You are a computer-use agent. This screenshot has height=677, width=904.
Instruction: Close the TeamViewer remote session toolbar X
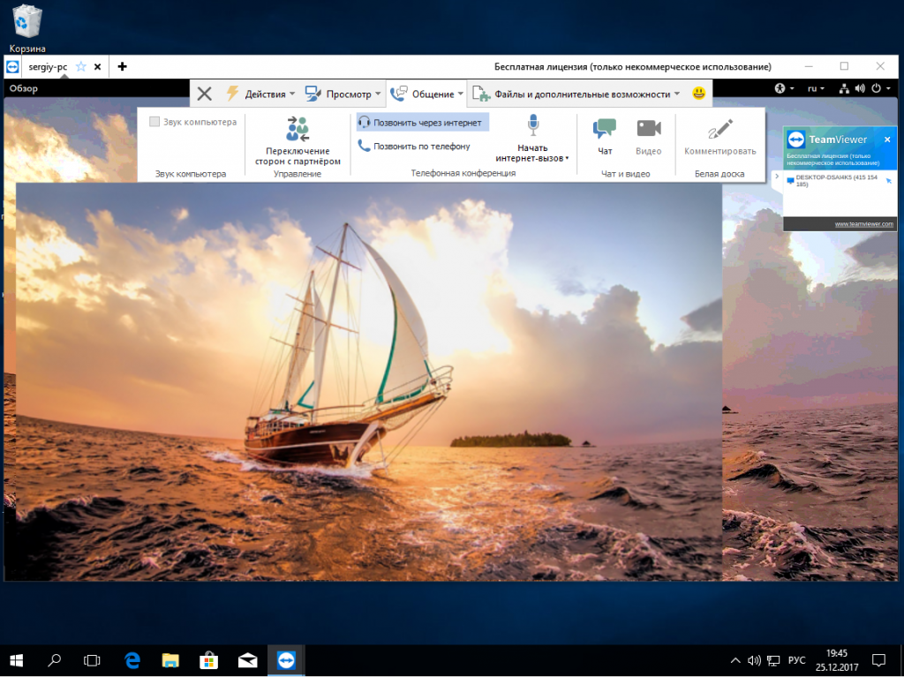tap(204, 94)
